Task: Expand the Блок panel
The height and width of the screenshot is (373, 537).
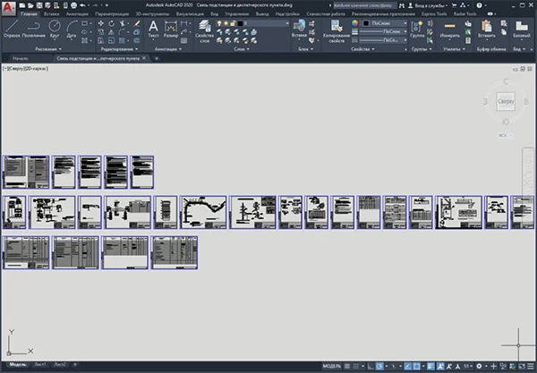Action: (305, 49)
